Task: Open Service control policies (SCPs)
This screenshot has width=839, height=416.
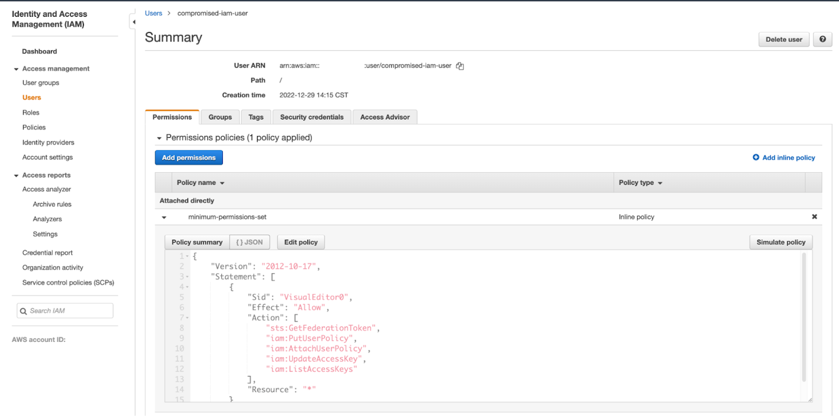Action: click(68, 283)
